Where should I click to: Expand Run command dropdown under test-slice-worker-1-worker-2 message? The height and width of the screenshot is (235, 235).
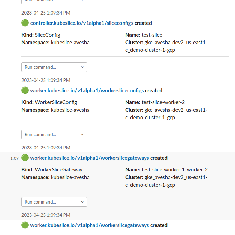point(54,202)
